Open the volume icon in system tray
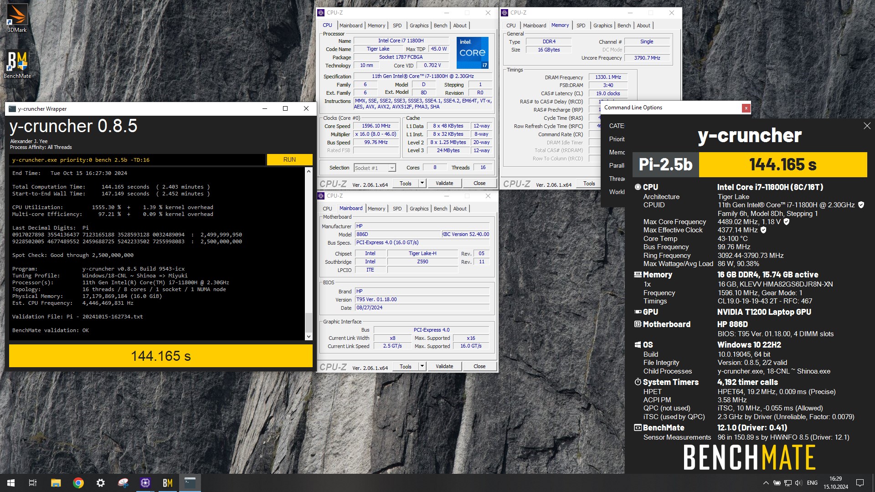 coord(798,483)
